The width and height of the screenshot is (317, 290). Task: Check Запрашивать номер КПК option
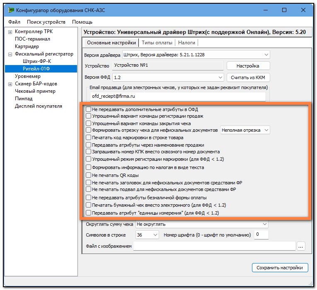click(88, 152)
